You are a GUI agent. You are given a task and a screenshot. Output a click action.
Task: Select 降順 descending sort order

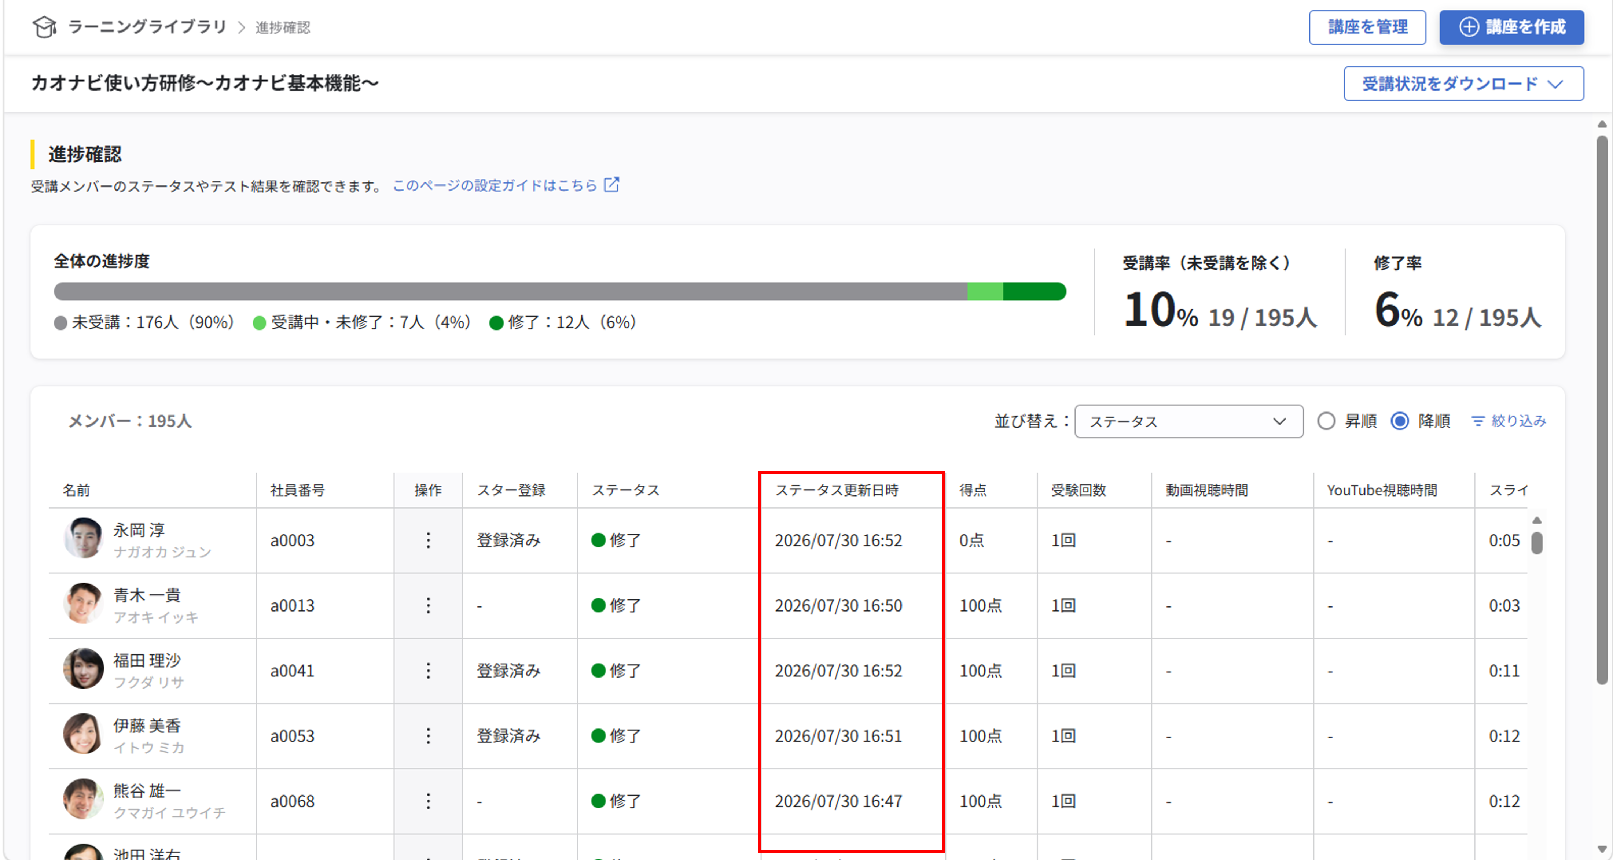[x=1400, y=421]
